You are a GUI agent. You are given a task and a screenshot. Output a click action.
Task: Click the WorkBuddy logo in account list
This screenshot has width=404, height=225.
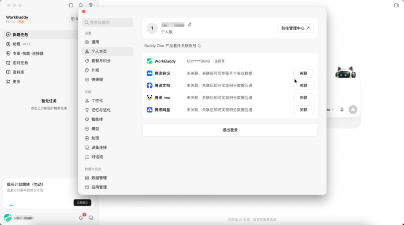tap(149, 61)
